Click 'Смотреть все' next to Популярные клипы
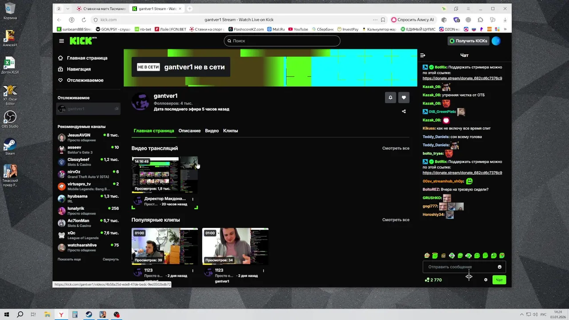The image size is (569, 320). click(x=396, y=220)
